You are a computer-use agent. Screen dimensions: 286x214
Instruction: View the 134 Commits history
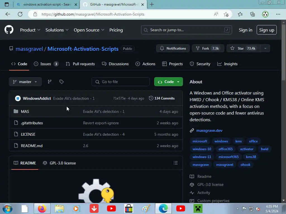162,98
